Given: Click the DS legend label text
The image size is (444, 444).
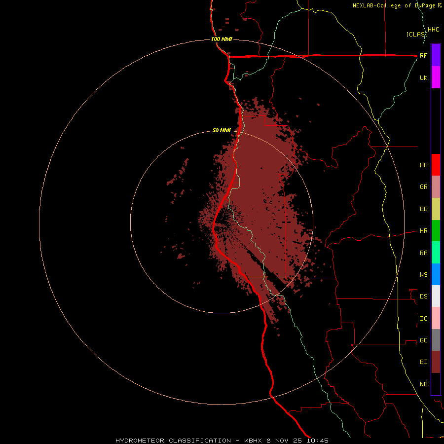Looking at the screenshot, I should click(424, 296).
